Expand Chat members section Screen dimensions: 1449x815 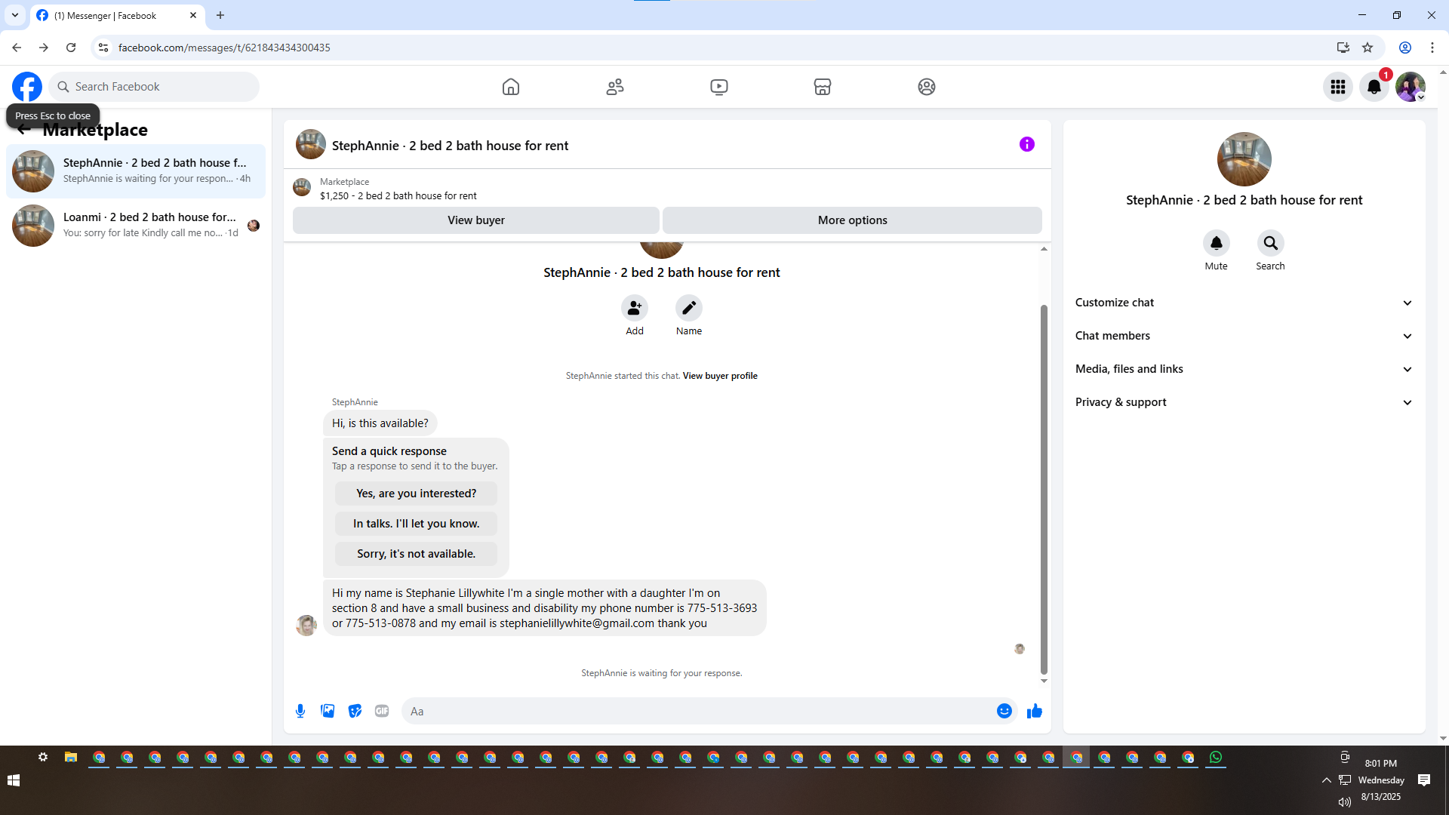[x=1244, y=336]
